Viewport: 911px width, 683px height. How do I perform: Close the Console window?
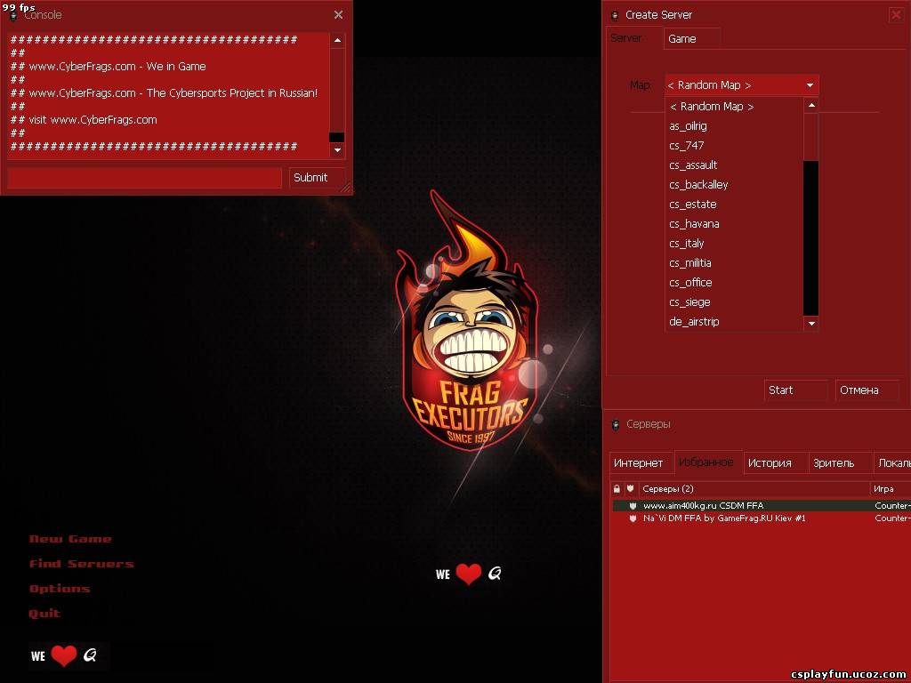(x=338, y=15)
